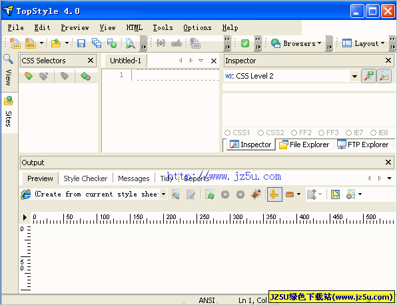The width and height of the screenshot is (397, 305).
Task: Switch to the Inspector tab
Action: click(x=250, y=145)
